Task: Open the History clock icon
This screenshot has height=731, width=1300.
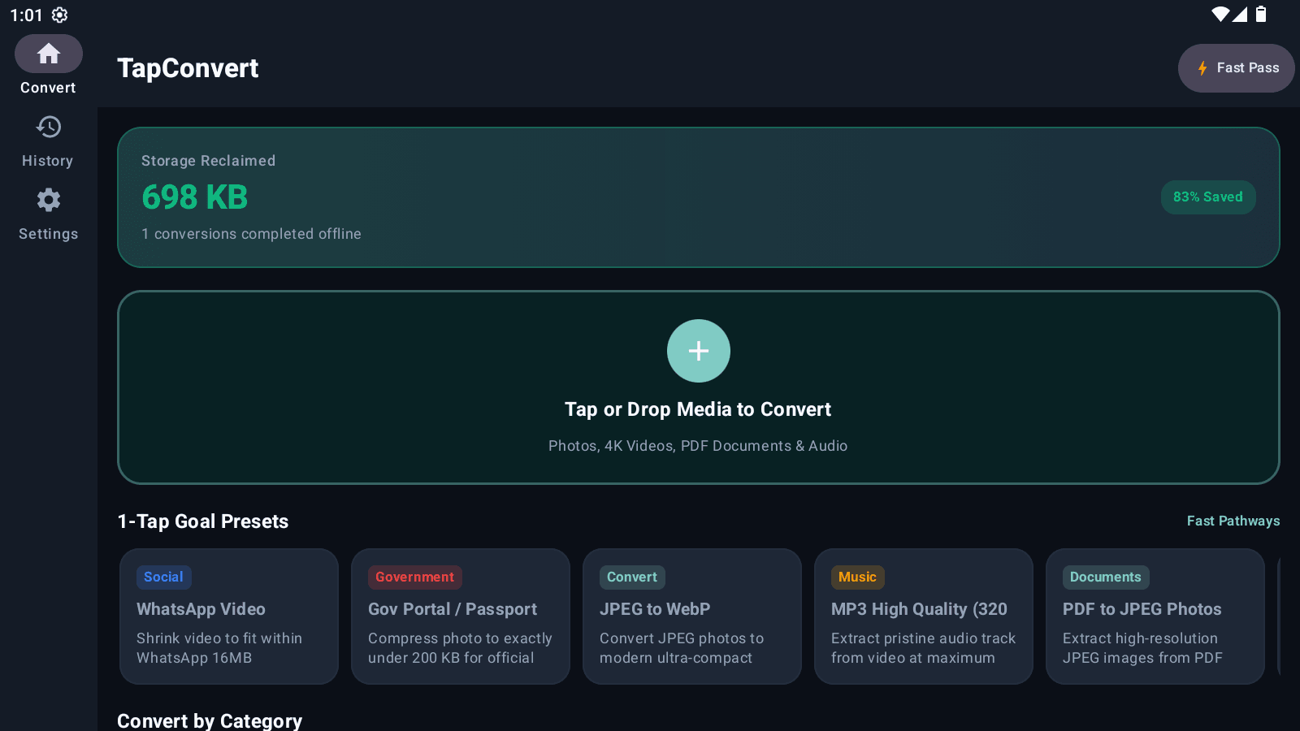Action: (x=49, y=127)
